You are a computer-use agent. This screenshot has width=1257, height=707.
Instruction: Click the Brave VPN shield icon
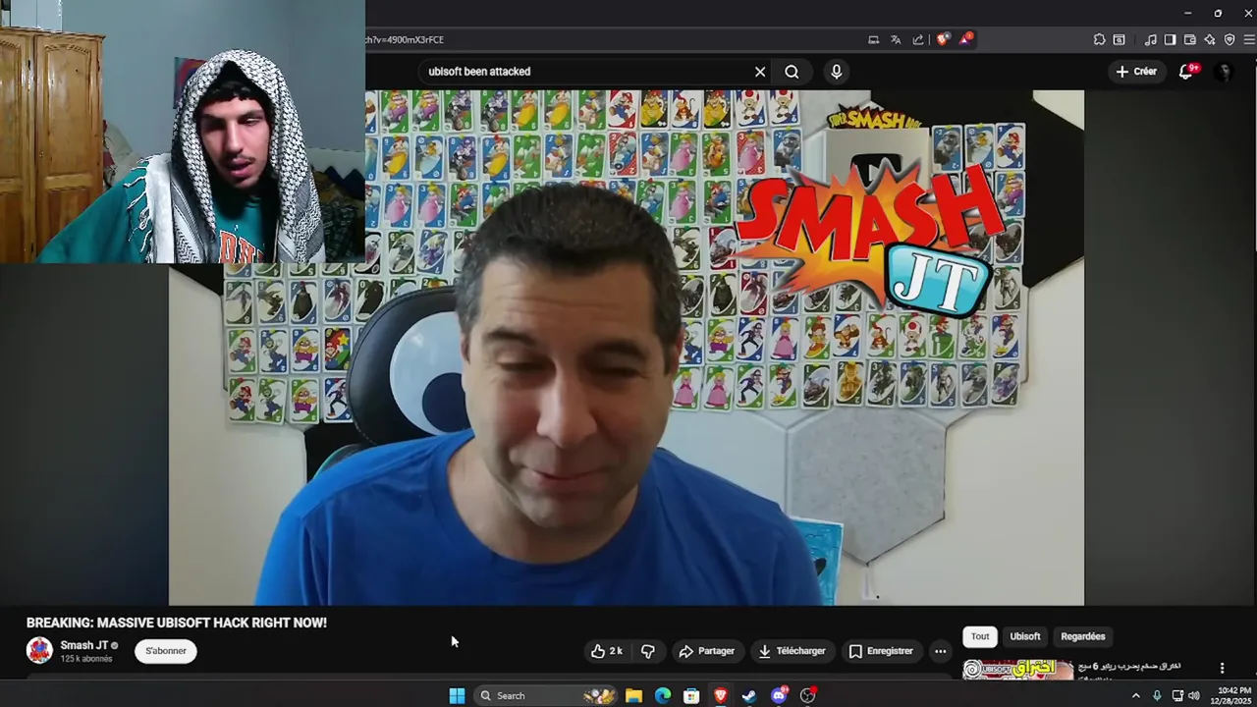(x=1230, y=40)
